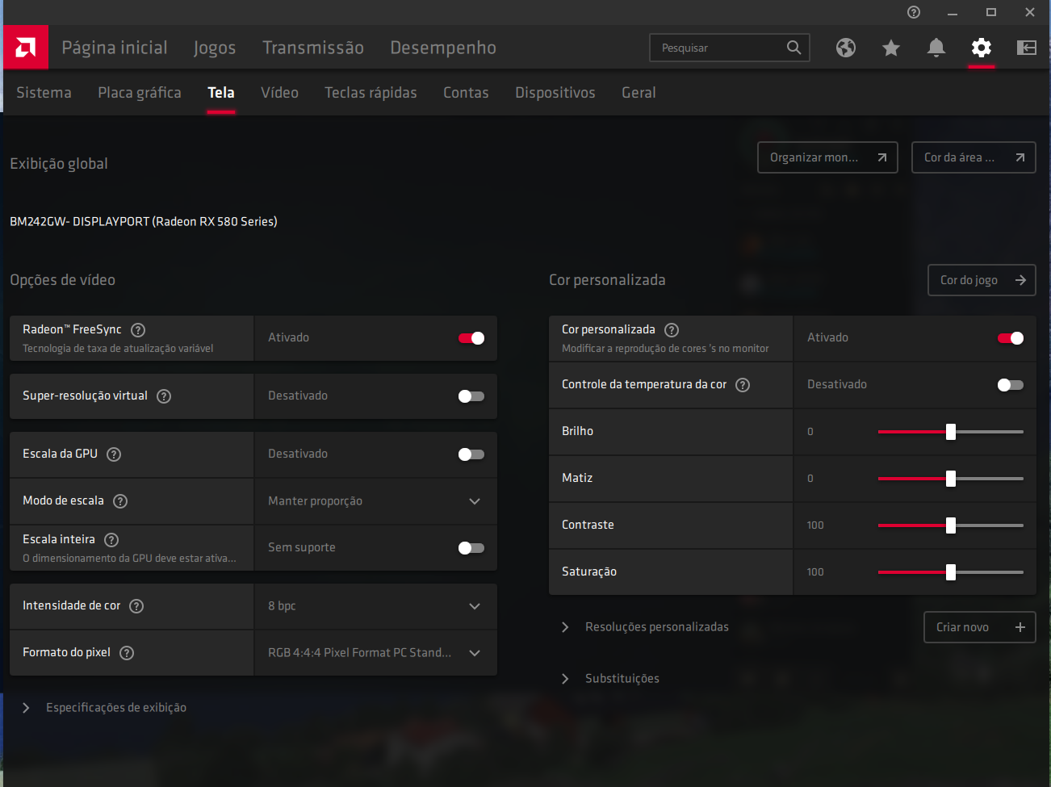
Task: Enable Super-resolução virtual switch
Action: point(471,396)
